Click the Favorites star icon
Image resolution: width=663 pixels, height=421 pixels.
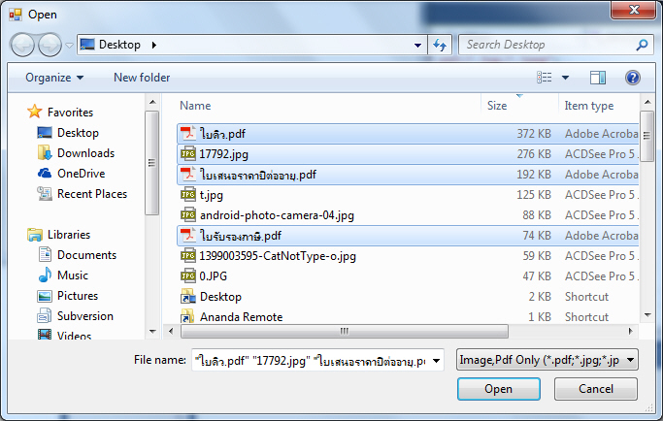click(x=35, y=112)
